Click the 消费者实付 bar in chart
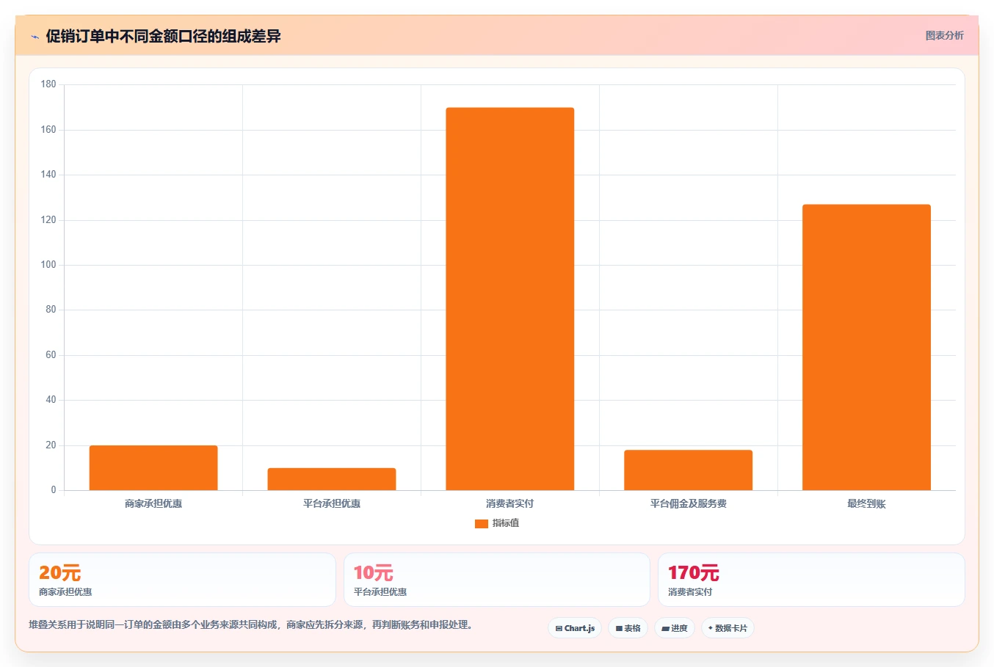This screenshot has width=994, height=667. [510, 299]
